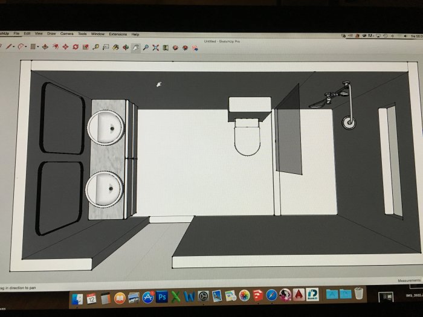The height and width of the screenshot is (317, 423).
Task: Select the Line pencil tool
Action: click(x=9, y=46)
